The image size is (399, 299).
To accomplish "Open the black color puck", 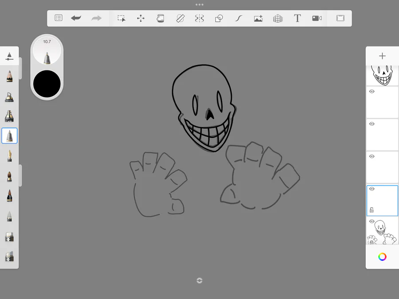I will pyautogui.click(x=47, y=84).
